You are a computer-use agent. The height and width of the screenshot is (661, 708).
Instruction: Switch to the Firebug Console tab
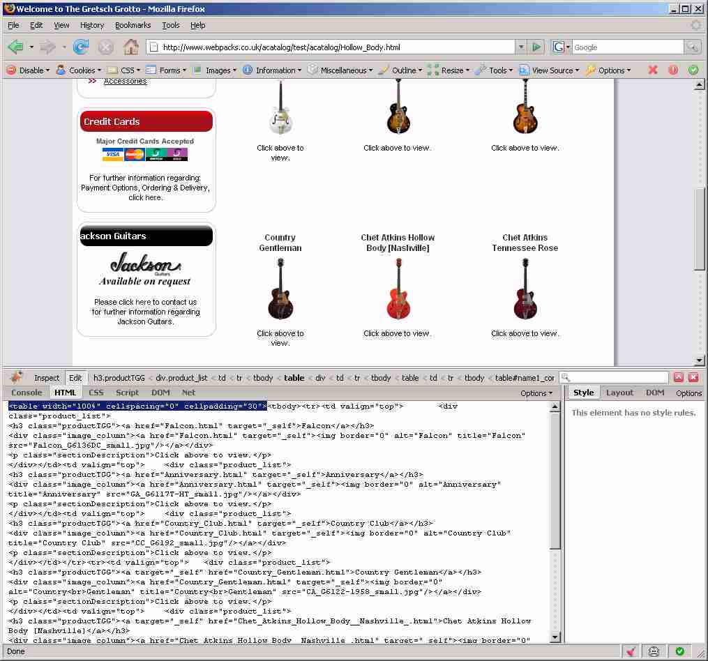[27, 393]
